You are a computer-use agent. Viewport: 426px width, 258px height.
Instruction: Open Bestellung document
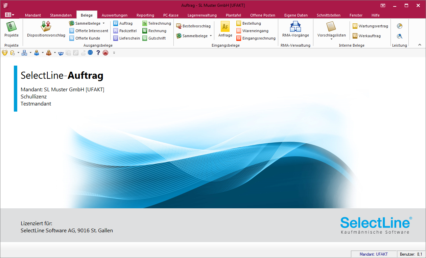[x=249, y=23]
